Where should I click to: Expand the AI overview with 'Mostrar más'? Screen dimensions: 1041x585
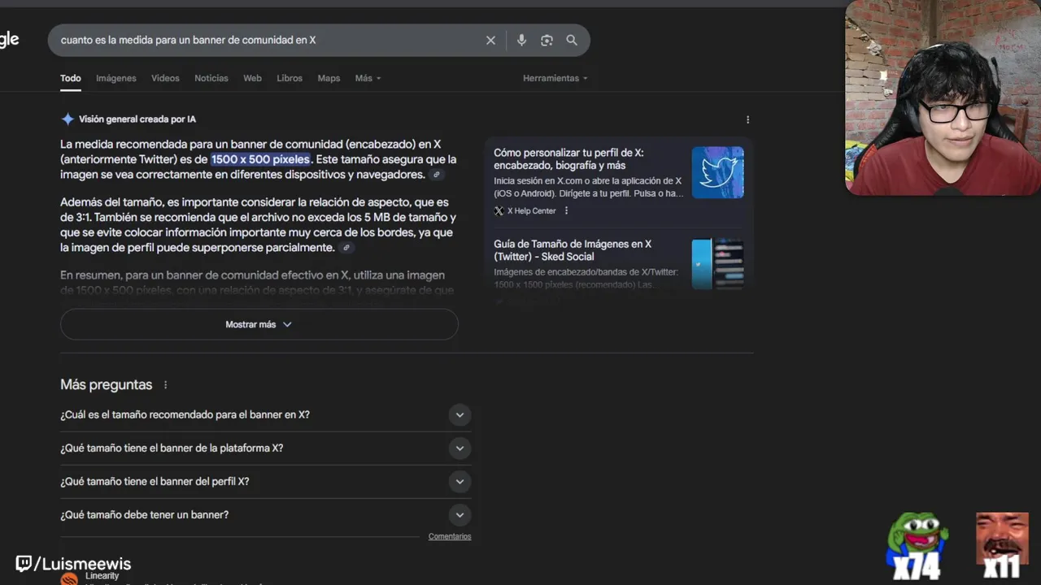[259, 324]
